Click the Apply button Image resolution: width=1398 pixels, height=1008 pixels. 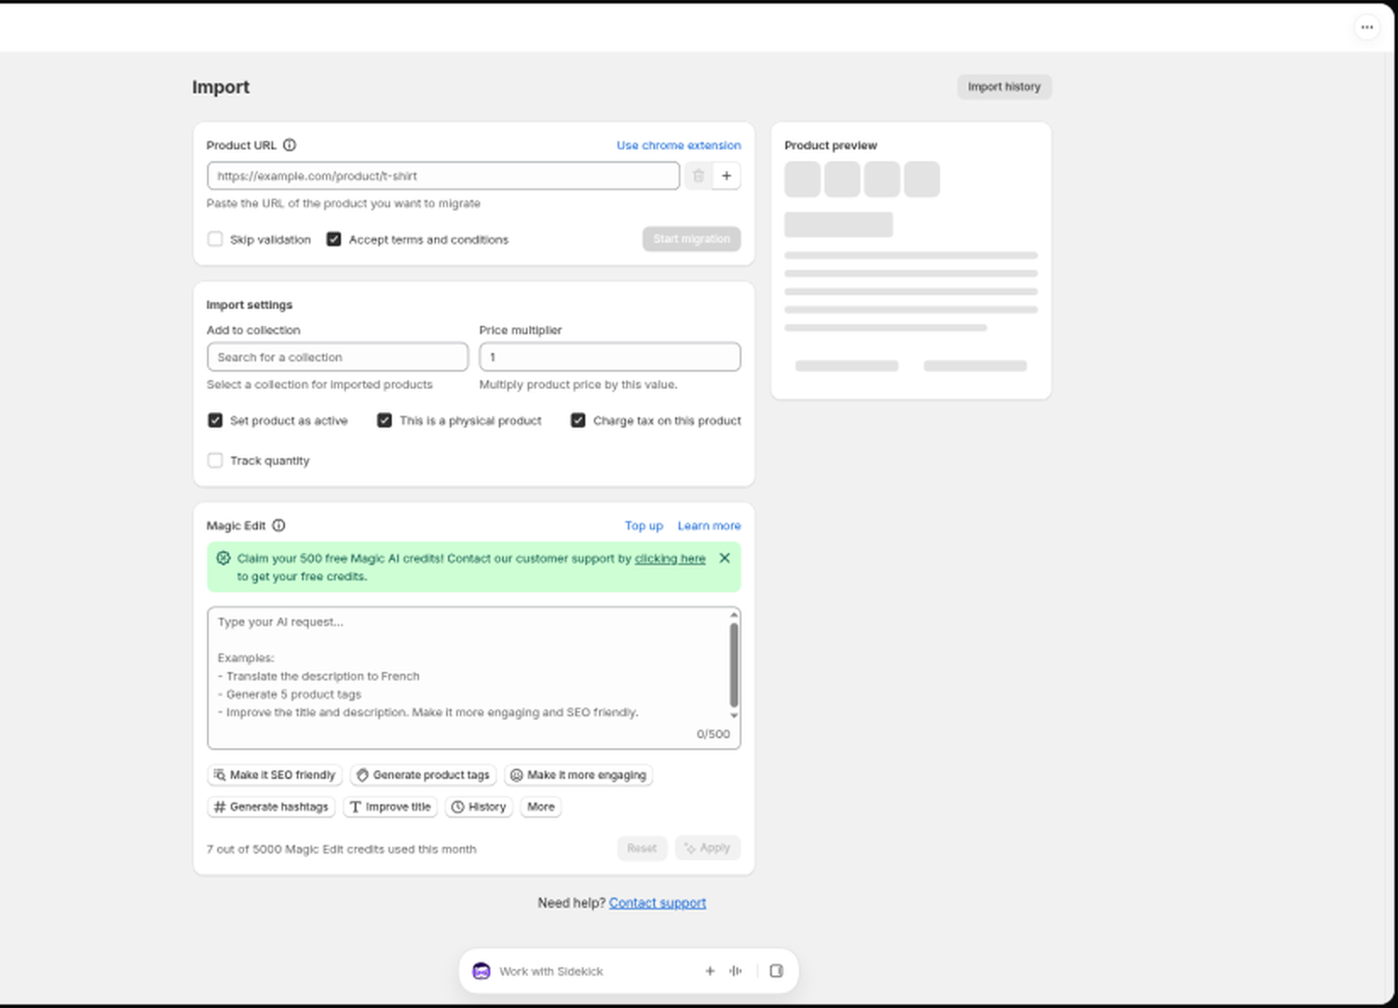point(707,848)
